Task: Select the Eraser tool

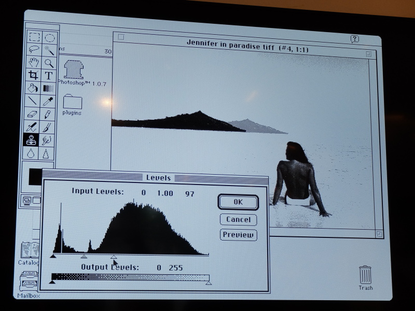Action: point(32,114)
